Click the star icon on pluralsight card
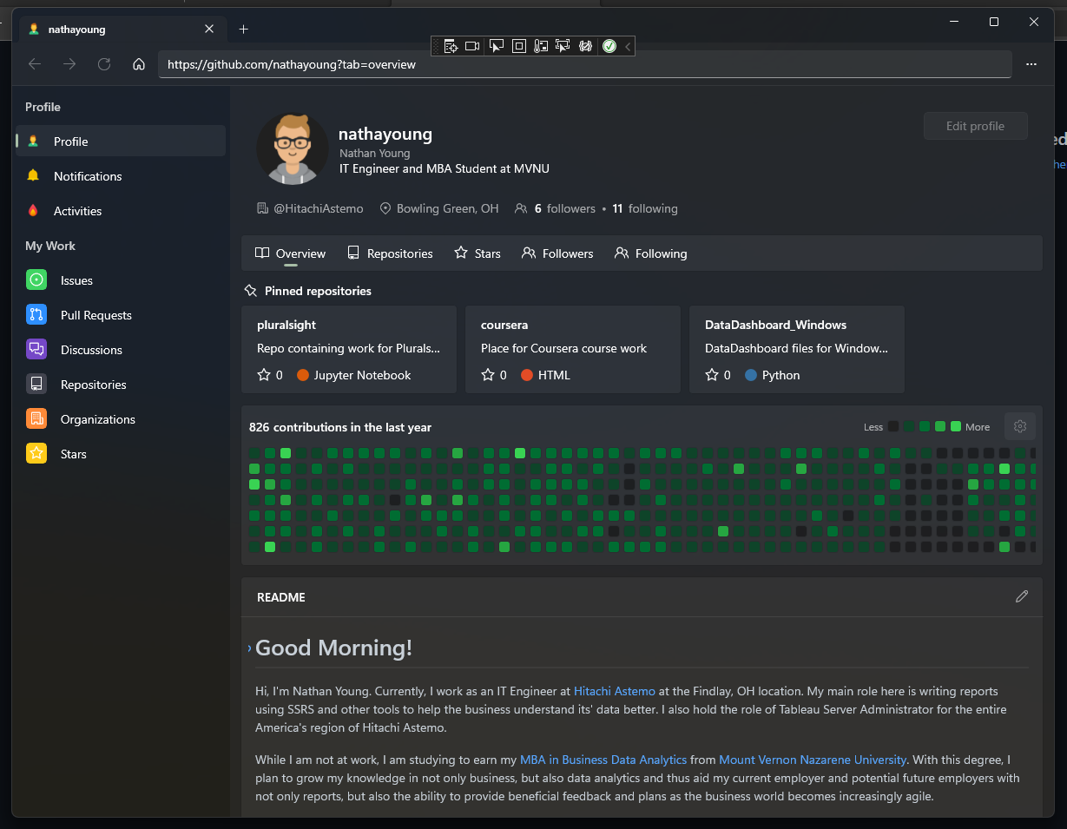This screenshot has width=1067, height=829. [x=264, y=375]
